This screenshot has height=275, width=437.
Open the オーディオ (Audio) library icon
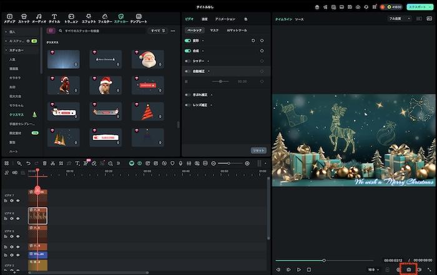point(39,17)
